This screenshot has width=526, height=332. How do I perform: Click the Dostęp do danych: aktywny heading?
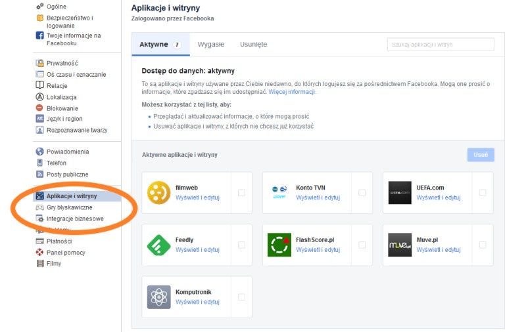coord(188,71)
